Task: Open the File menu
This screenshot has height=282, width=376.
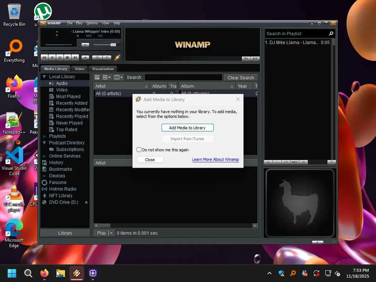Action: pos(70,23)
